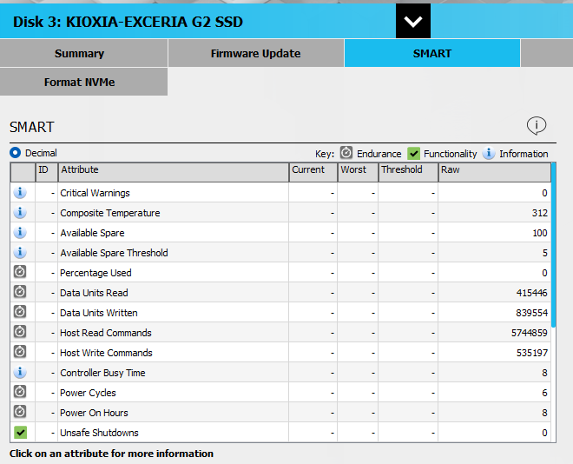Click endurance icon for Host Read Commands
The height and width of the screenshot is (464, 573).
click(x=20, y=332)
